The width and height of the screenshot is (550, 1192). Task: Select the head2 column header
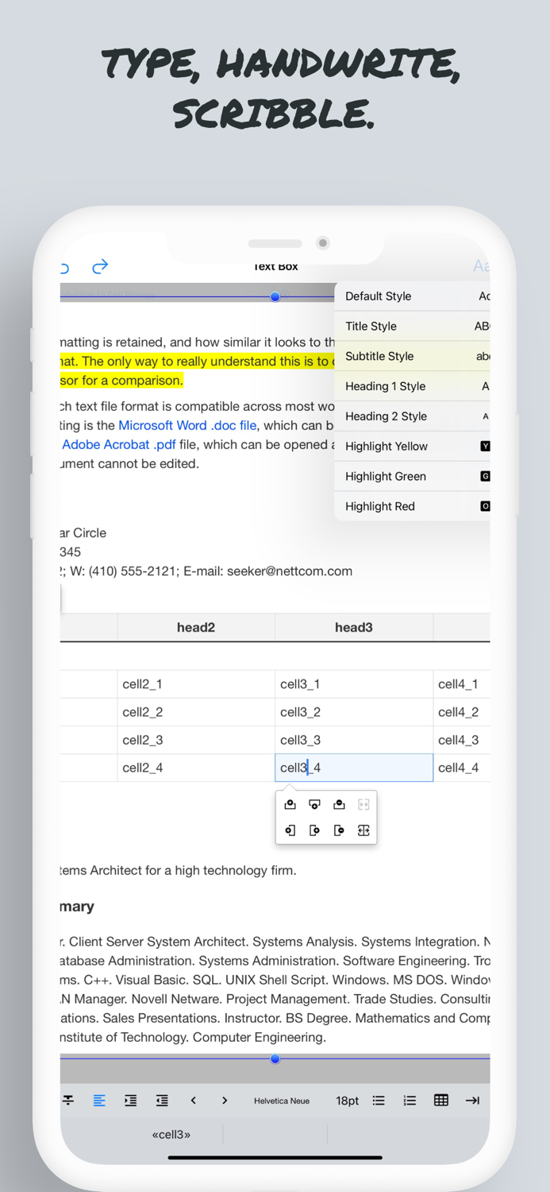196,627
